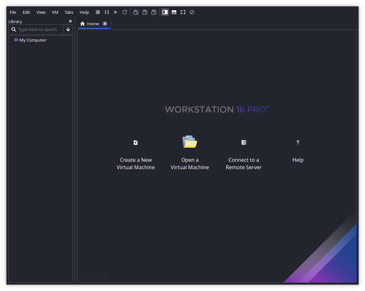Screen dimensions: 365x291
Task: Open the Snapshot Manager
Action: 154,12
